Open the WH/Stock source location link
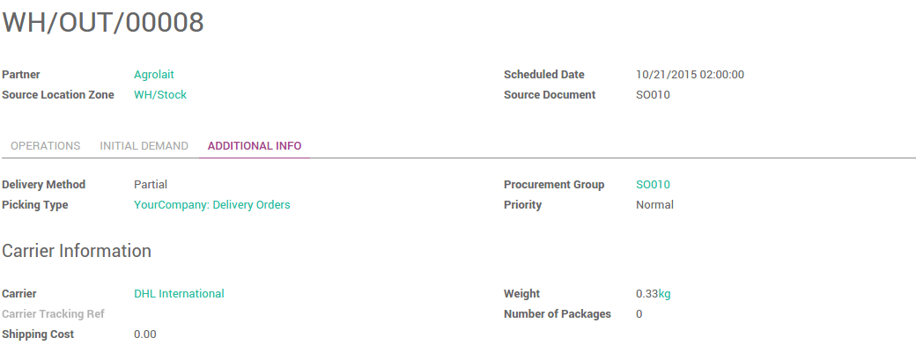 [160, 95]
